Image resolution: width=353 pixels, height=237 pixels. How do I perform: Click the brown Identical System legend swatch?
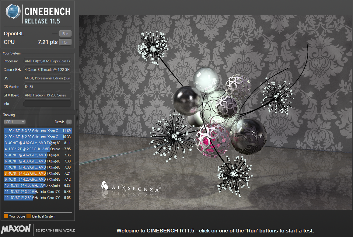pos(29,216)
